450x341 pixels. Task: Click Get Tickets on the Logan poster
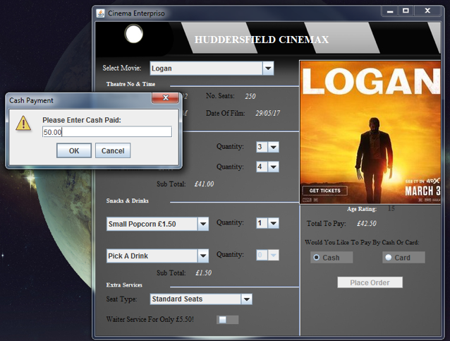pos(324,191)
